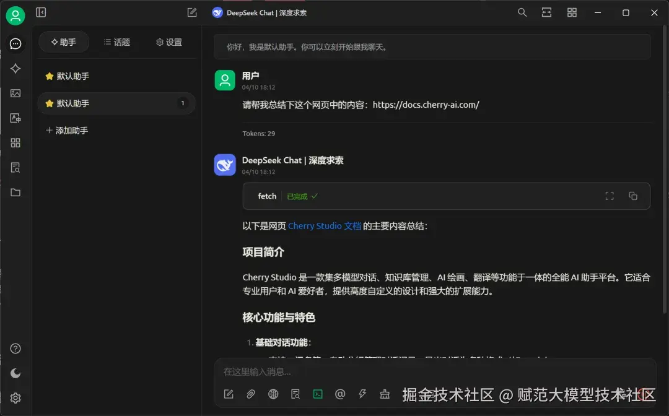Open the AI painting panel

pyautogui.click(x=15, y=93)
